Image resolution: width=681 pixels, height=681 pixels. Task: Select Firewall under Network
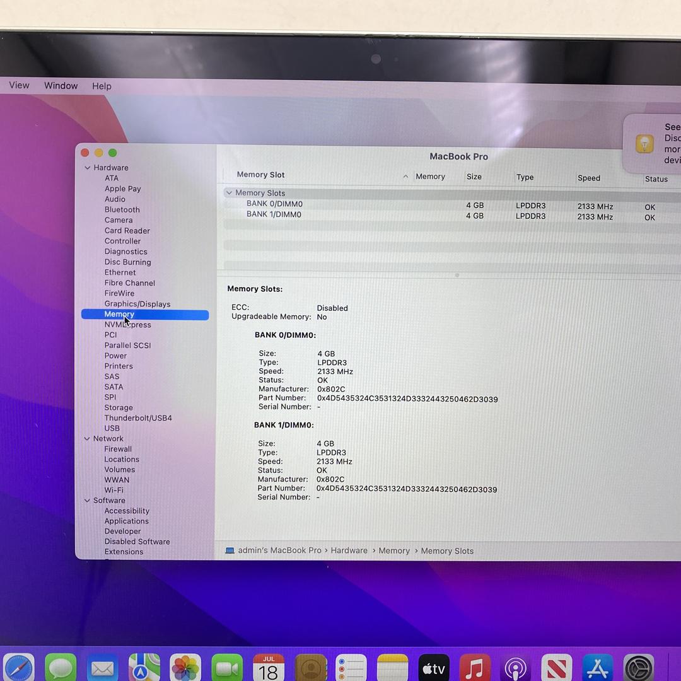[118, 449]
